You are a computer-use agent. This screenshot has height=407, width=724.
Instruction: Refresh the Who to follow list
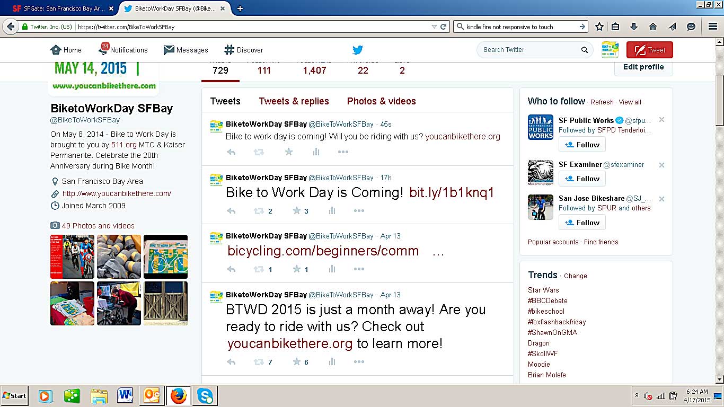coord(602,102)
